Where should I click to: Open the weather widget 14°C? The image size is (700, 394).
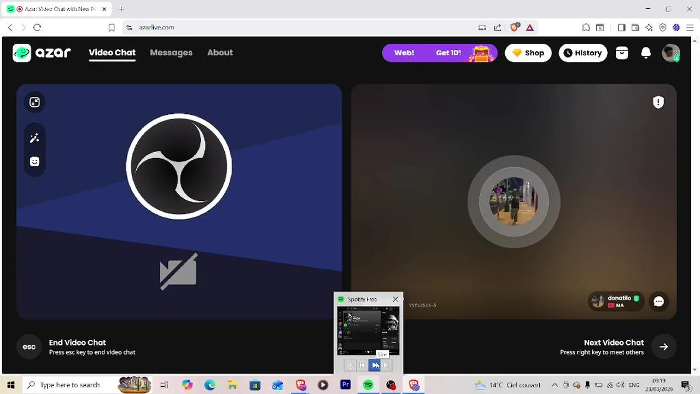click(507, 385)
